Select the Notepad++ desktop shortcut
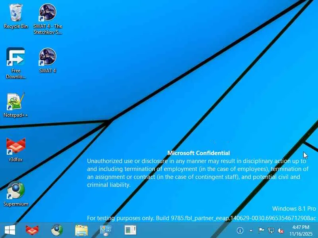This screenshot has width=318, height=238. (x=16, y=105)
